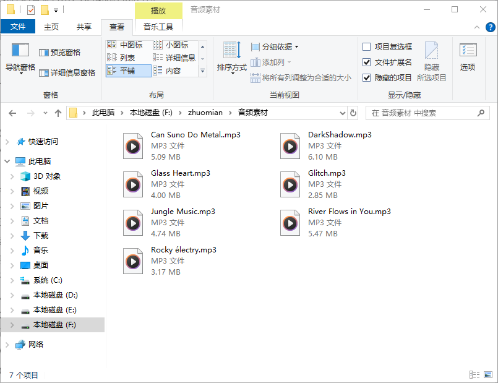Go back with the left arrow
Viewport: 498px width, 383px height.
[x=12, y=113]
